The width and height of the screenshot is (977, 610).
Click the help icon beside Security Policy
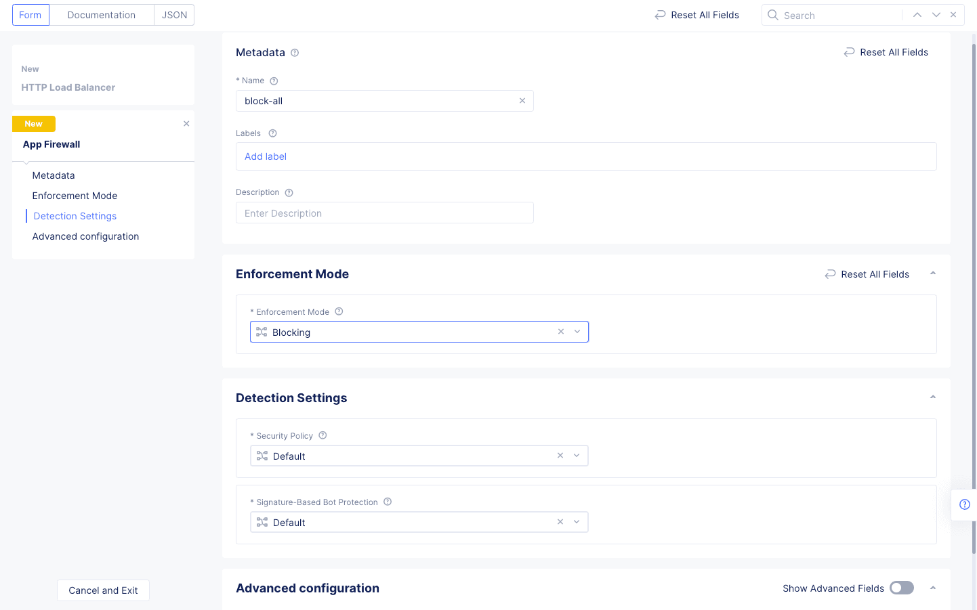(323, 435)
